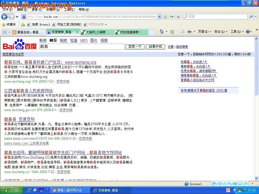Open the recent pages dropdown beside Forward
This screenshot has height=194, width=259.
(x=17, y=17)
